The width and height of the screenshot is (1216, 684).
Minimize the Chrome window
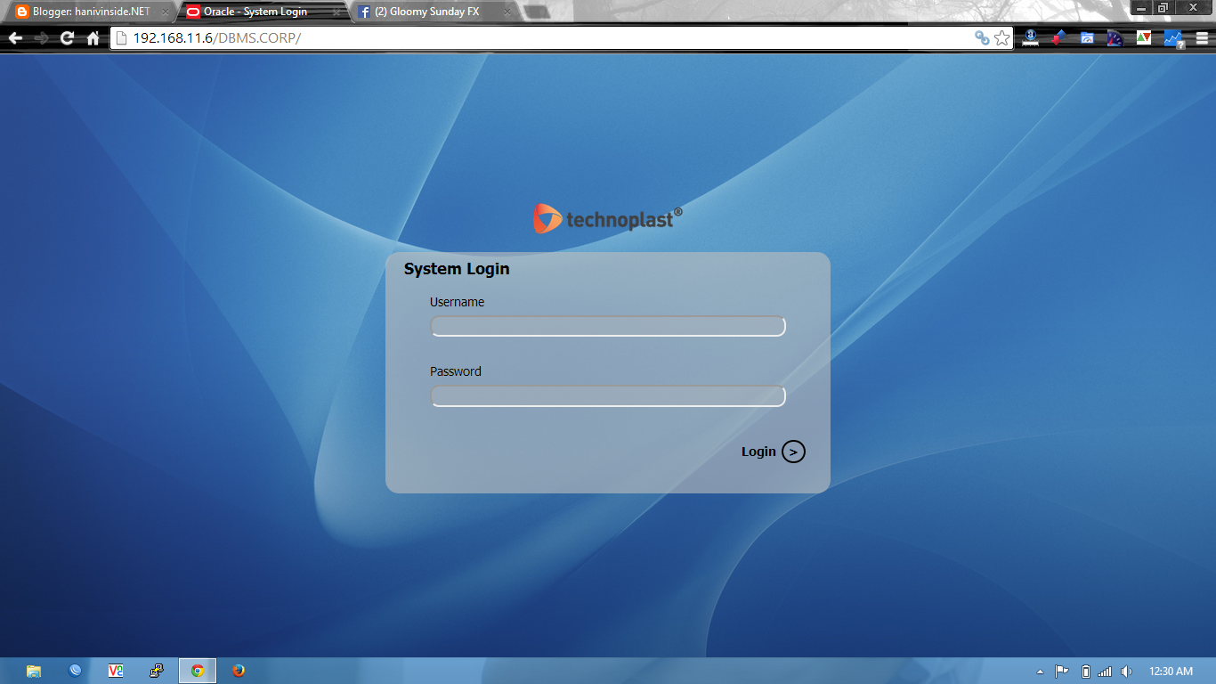point(1141,8)
